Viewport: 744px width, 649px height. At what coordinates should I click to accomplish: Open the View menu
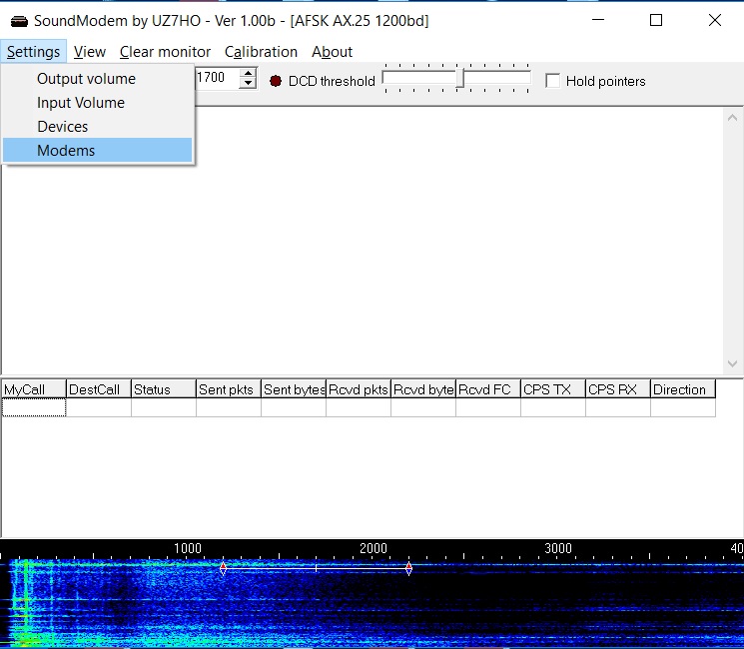pyautogui.click(x=90, y=52)
